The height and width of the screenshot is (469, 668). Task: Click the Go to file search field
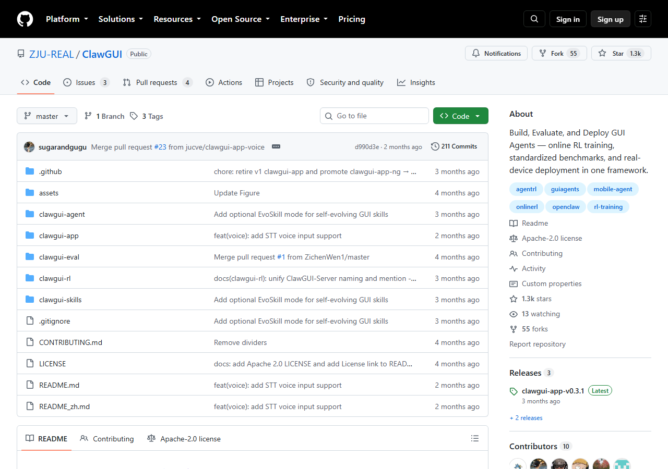coord(374,116)
